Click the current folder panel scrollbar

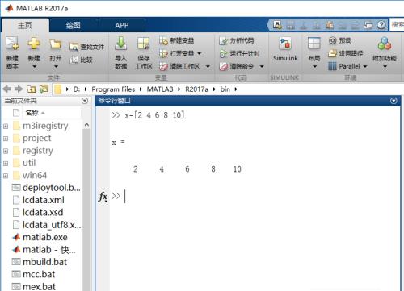tap(86, 207)
